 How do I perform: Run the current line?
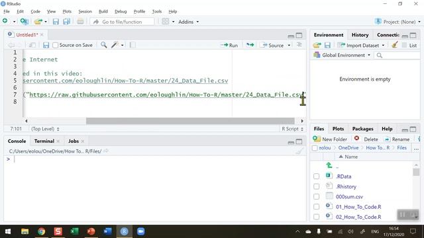click(229, 45)
